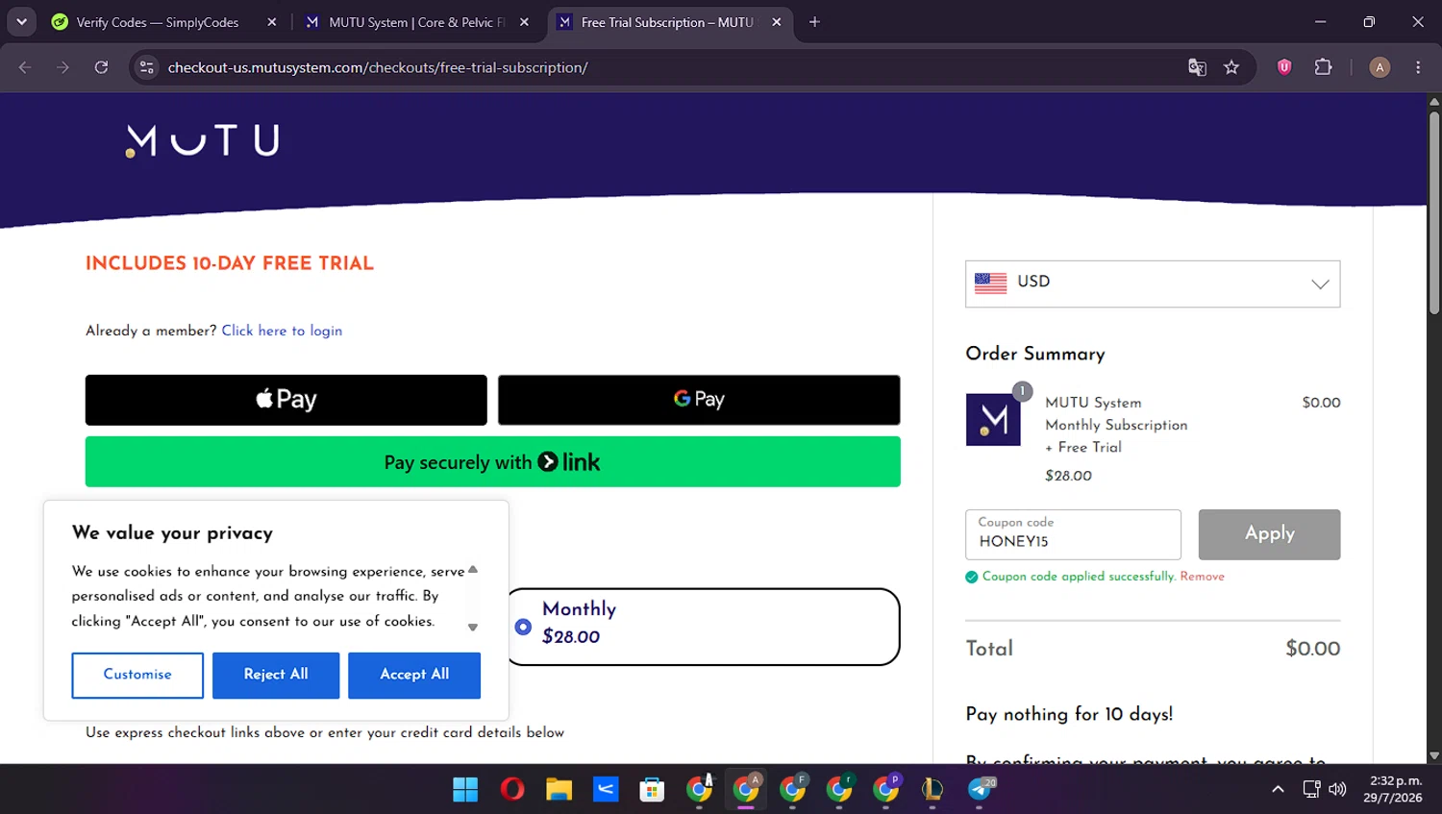View site information beside the URL
1442x814 pixels.
(x=146, y=67)
